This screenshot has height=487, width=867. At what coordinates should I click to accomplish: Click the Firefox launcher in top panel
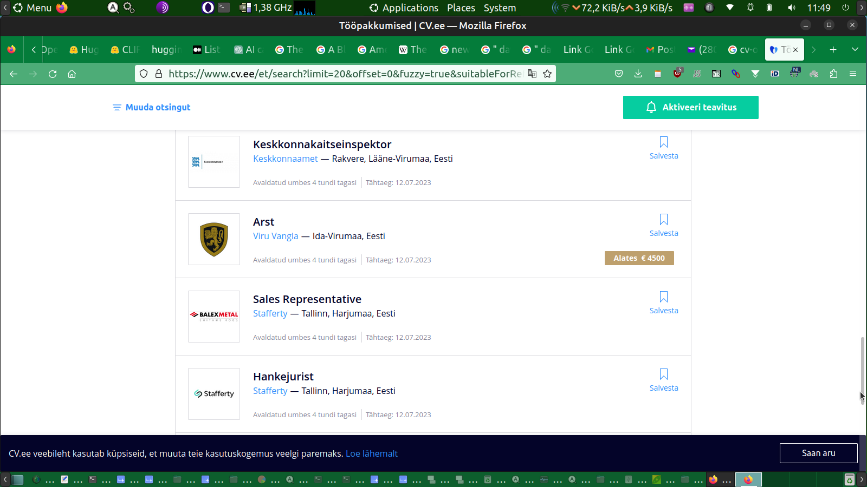(62, 8)
